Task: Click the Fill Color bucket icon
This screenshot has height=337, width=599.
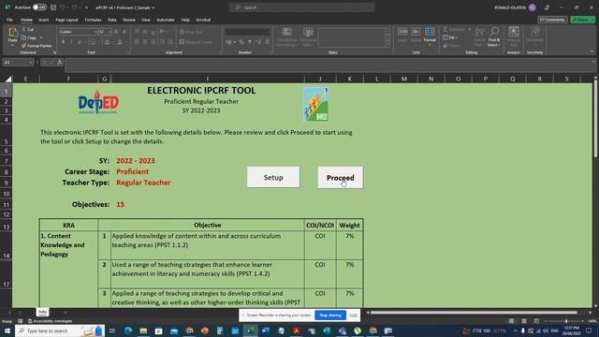Action: (108, 41)
